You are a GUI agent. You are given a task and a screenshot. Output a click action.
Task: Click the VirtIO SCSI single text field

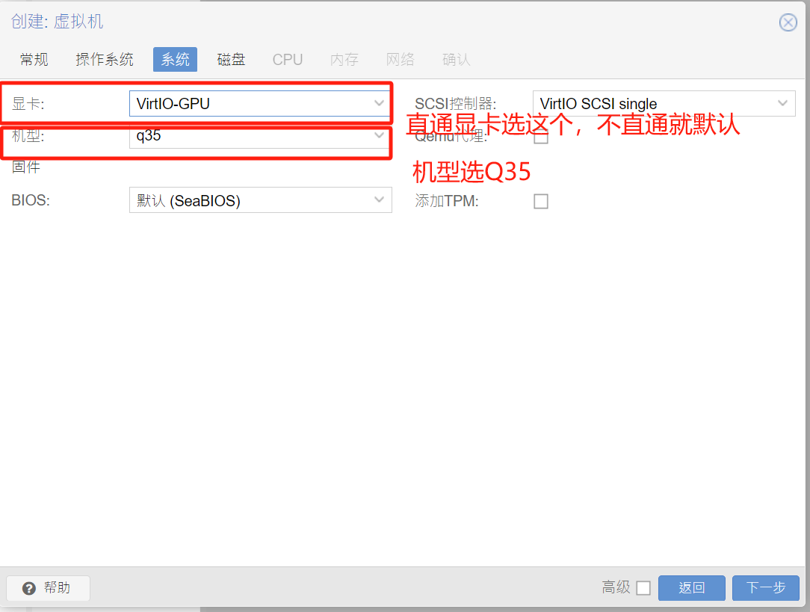650,104
